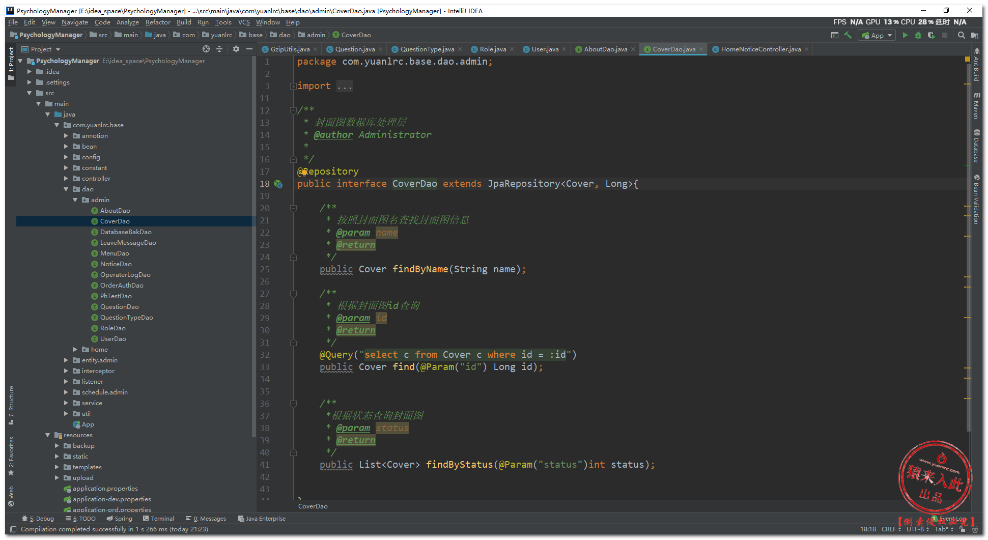Image resolution: width=988 pixels, height=540 pixels.
Task: Click locate current file crosshair icon
Action: [x=206, y=49]
